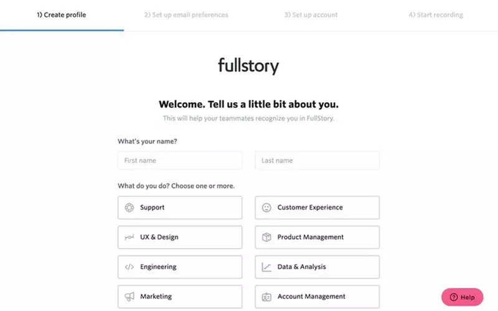Click the UX & Design icon
The height and width of the screenshot is (311, 498).
pyautogui.click(x=129, y=237)
